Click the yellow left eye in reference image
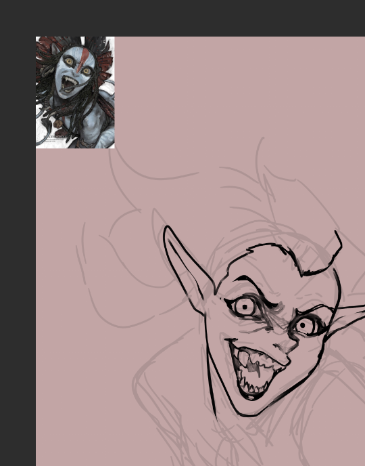This screenshot has height=466, width=365. (69, 61)
